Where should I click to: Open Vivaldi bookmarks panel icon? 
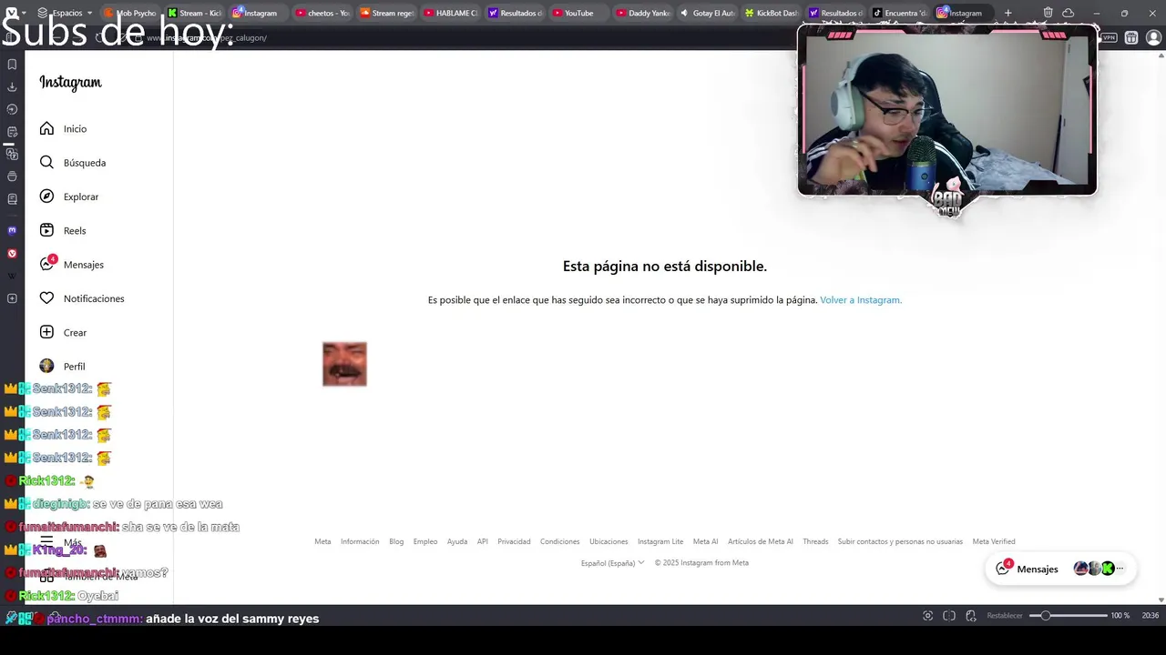coord(12,65)
